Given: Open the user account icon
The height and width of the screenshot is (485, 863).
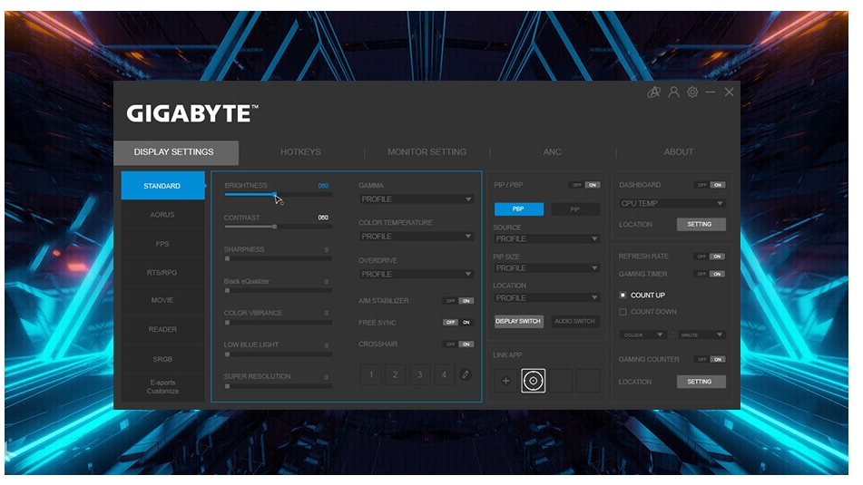Looking at the screenshot, I should (x=673, y=92).
